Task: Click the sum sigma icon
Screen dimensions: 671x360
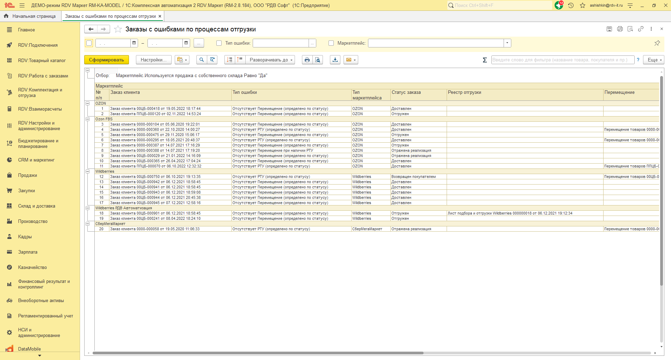Action: pyautogui.click(x=485, y=60)
